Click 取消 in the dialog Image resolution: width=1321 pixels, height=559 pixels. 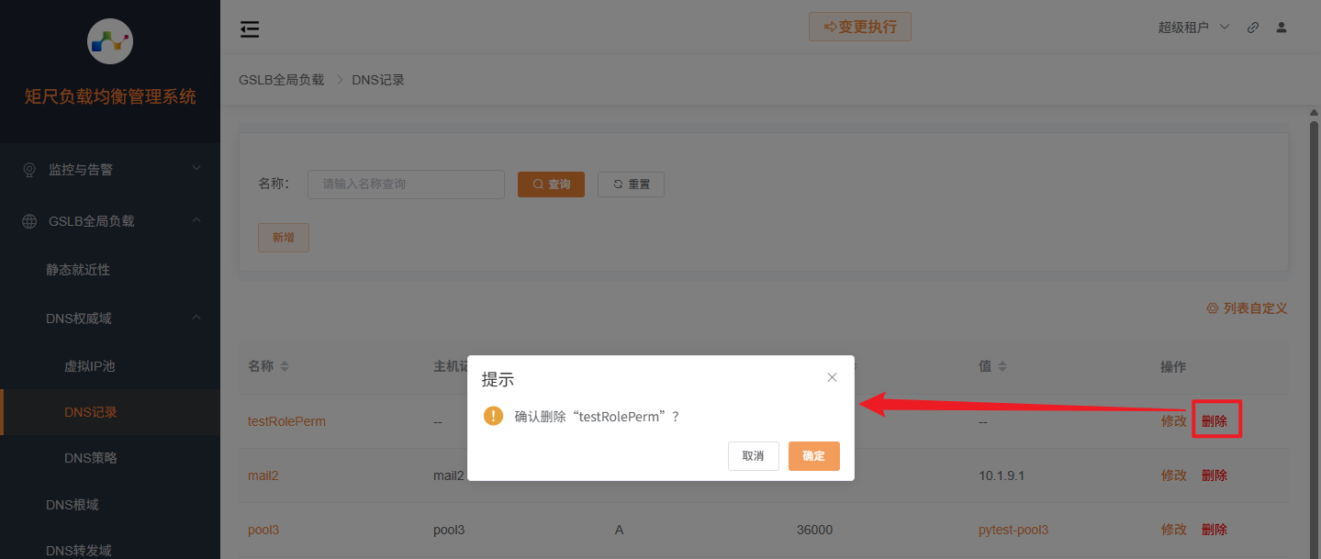(753, 456)
